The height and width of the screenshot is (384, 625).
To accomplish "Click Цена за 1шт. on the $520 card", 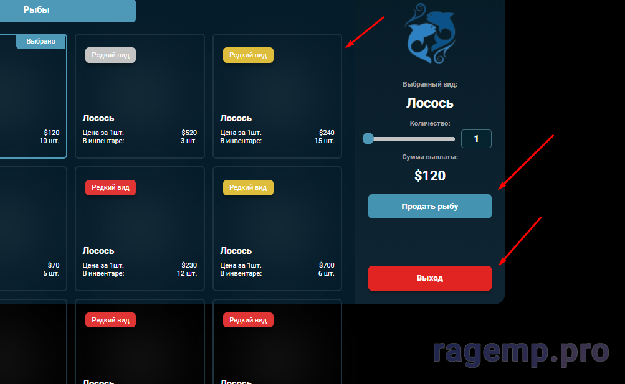I will 103,133.
